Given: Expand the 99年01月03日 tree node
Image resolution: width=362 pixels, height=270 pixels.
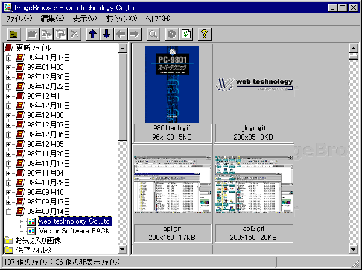Looking at the screenshot, I should coord(8,68).
